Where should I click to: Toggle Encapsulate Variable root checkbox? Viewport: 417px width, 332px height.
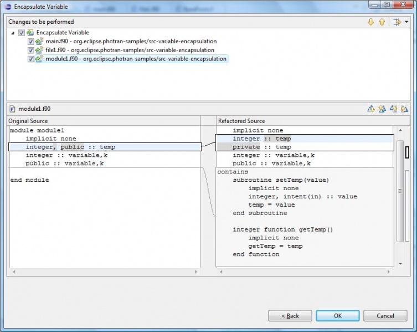click(22, 33)
